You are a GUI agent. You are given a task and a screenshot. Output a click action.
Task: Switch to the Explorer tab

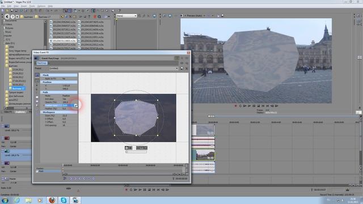pyautogui.click(x=20, y=112)
